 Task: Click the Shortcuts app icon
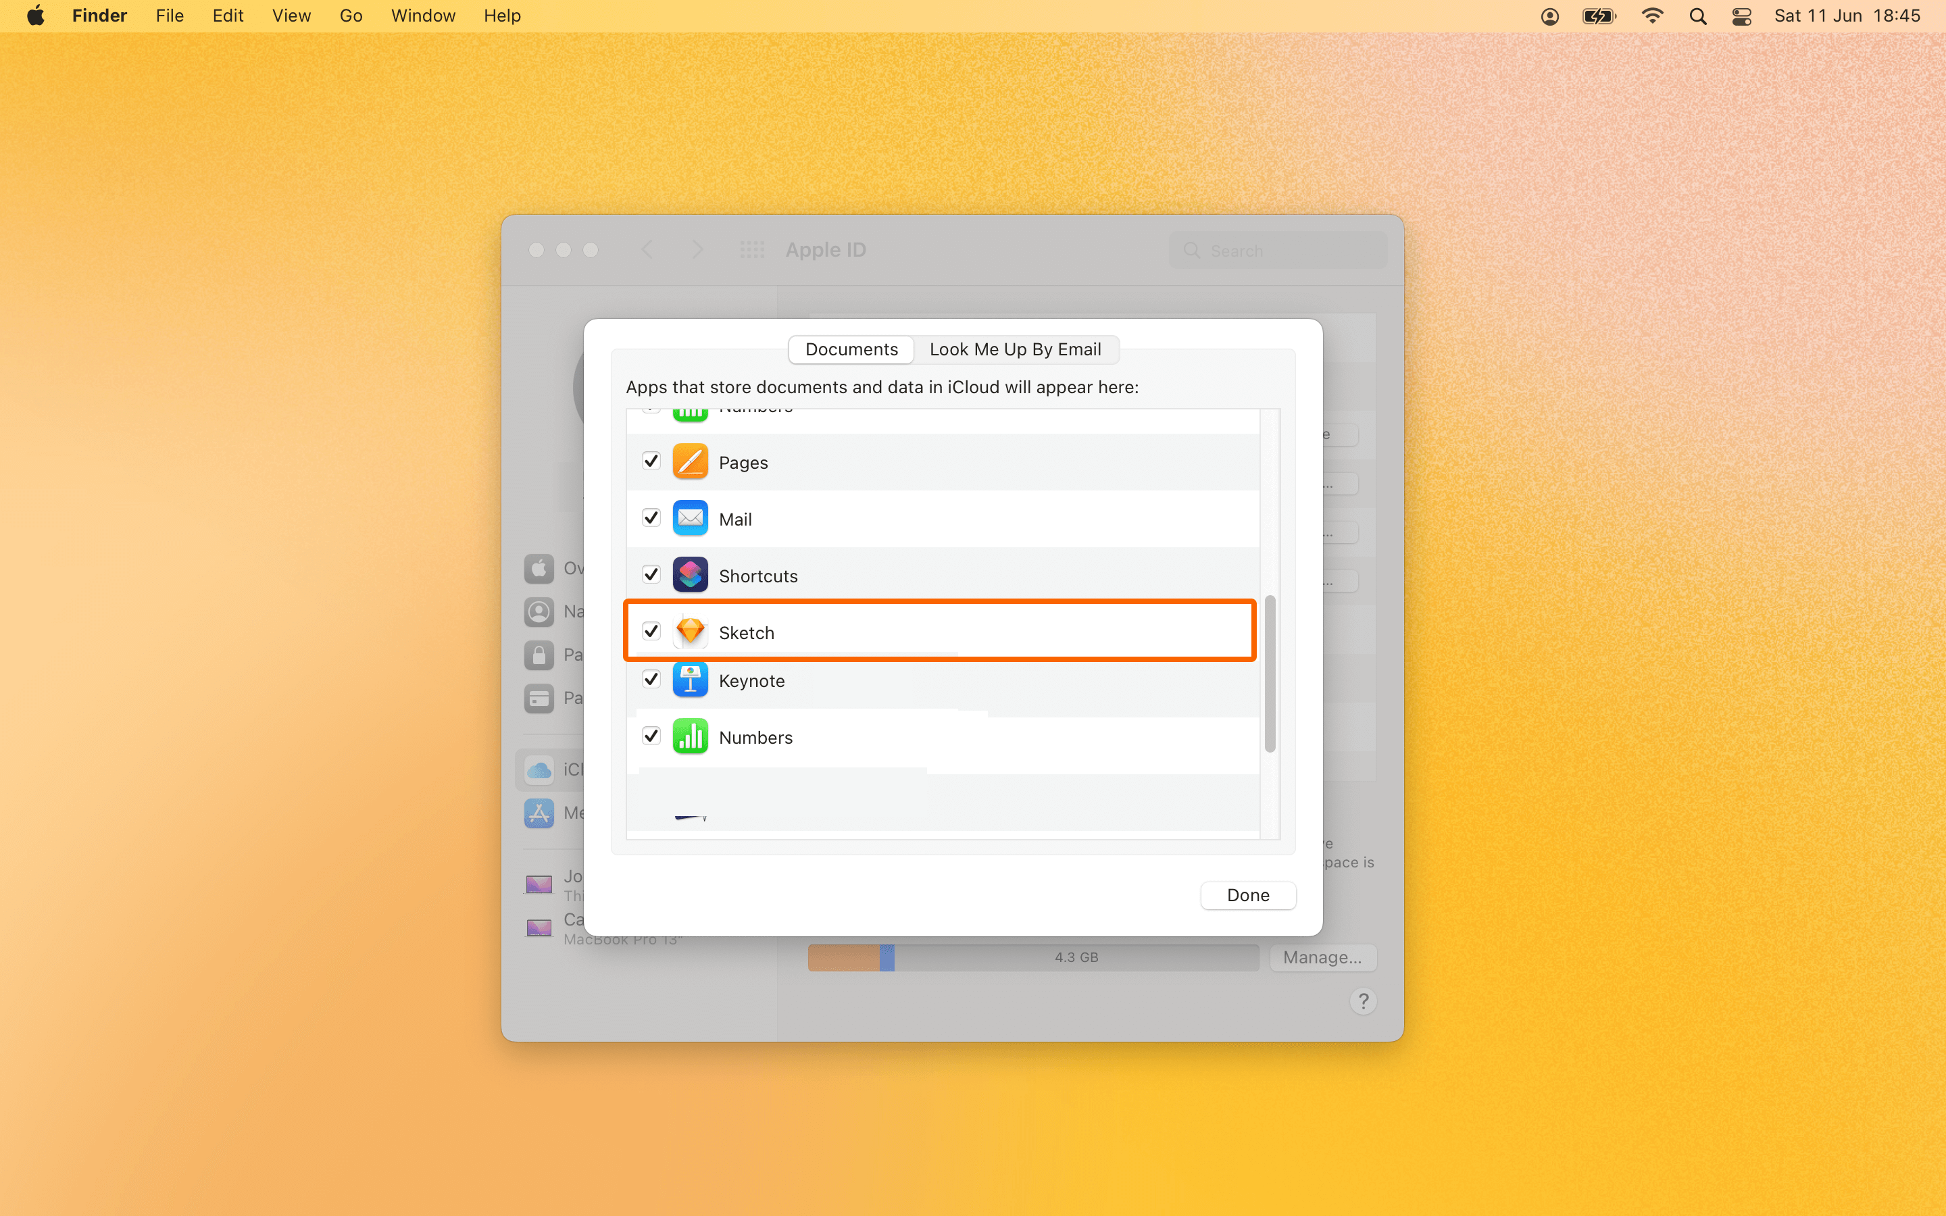coord(690,574)
